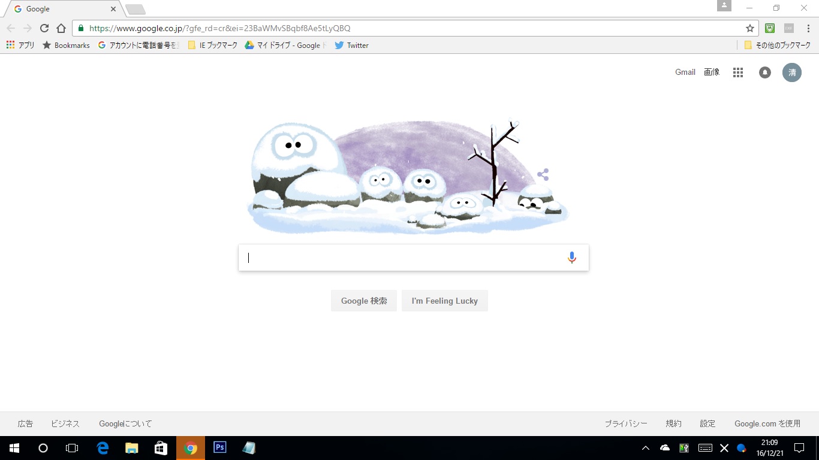Click Google.com を使用 link
This screenshot has height=460, width=819.
pos(767,423)
